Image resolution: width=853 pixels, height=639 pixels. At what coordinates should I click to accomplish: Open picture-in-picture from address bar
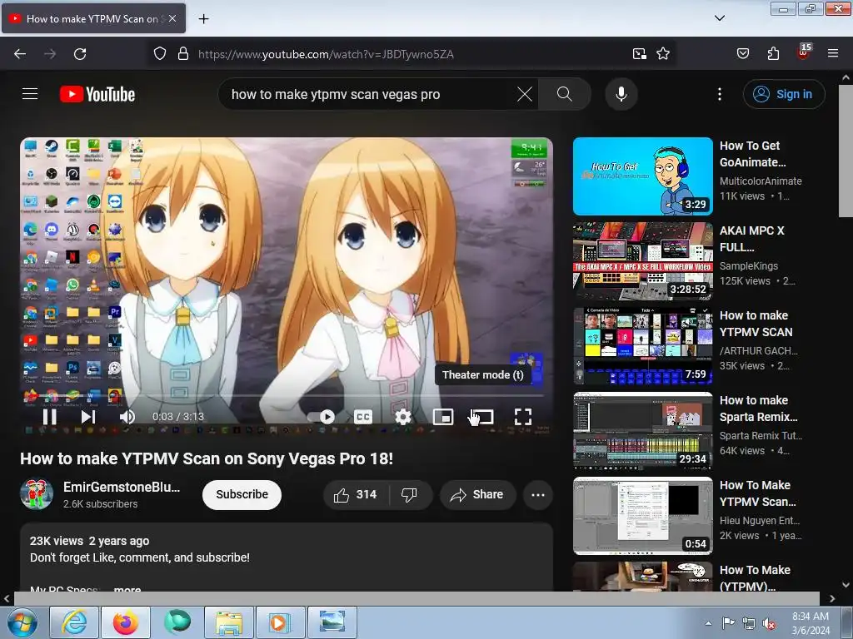tap(639, 53)
